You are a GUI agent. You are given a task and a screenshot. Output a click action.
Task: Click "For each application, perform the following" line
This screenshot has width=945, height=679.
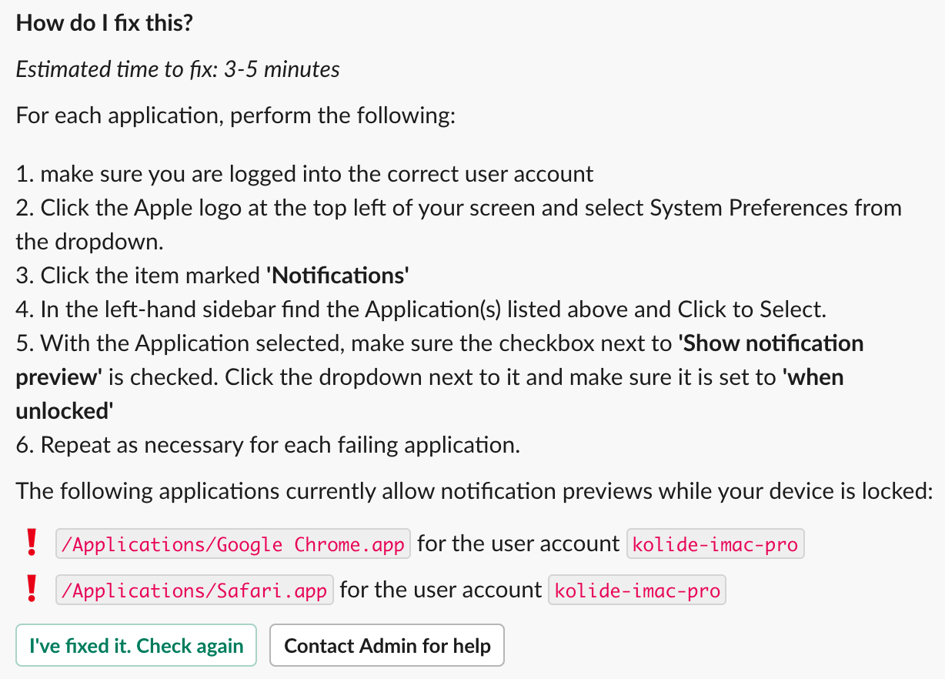236,115
